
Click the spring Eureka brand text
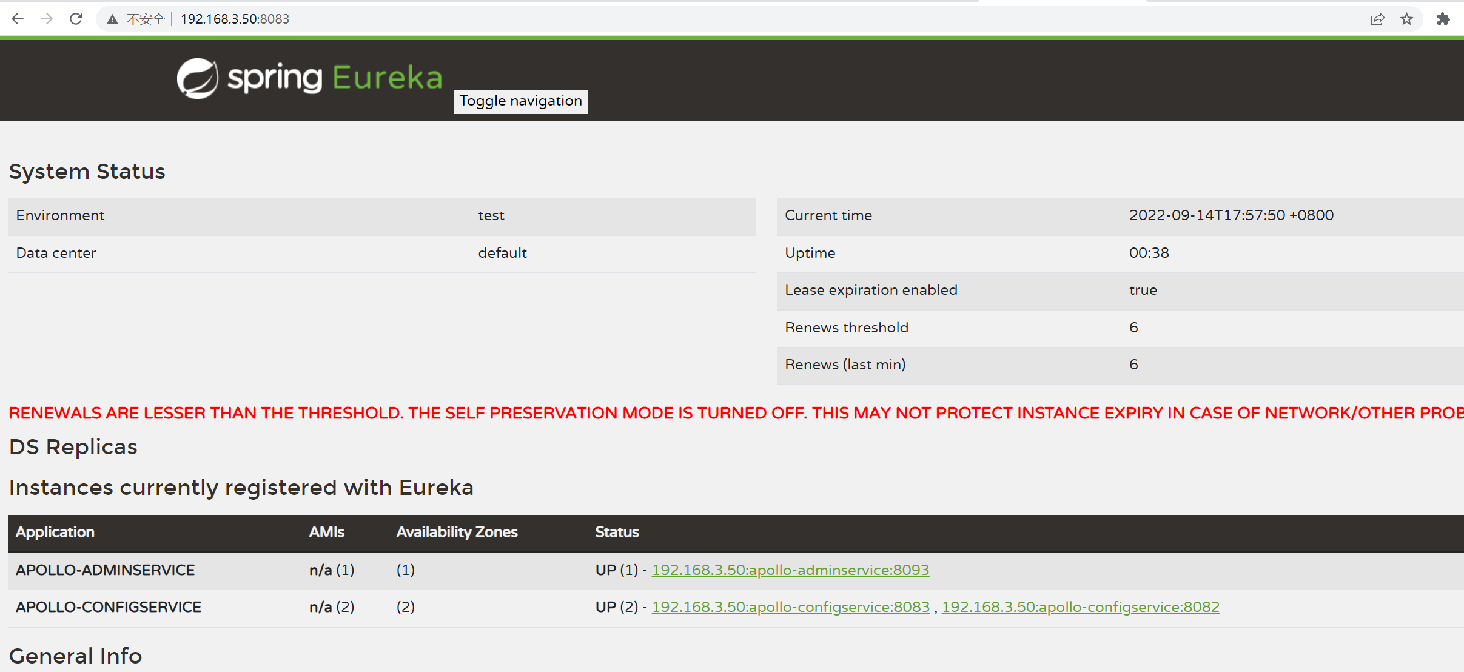click(x=335, y=78)
